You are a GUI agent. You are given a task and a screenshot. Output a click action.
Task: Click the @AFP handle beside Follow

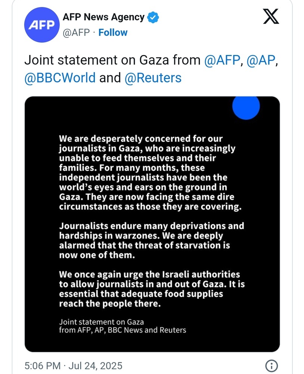(76, 33)
